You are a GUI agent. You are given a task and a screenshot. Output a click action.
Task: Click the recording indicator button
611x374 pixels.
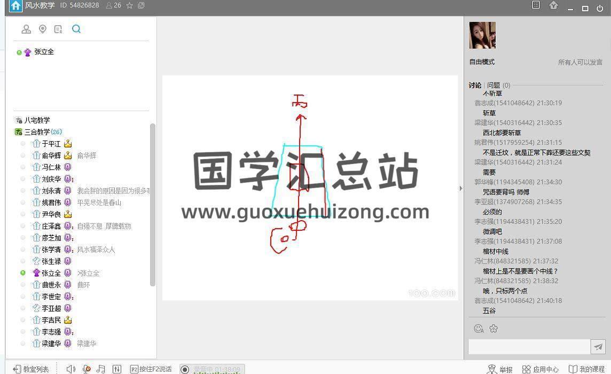click(x=185, y=369)
